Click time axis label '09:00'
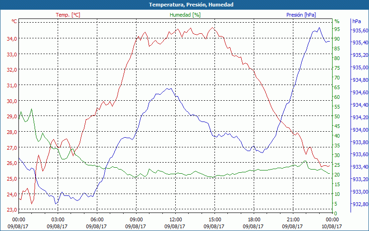369x231 pixels. (x=136, y=220)
